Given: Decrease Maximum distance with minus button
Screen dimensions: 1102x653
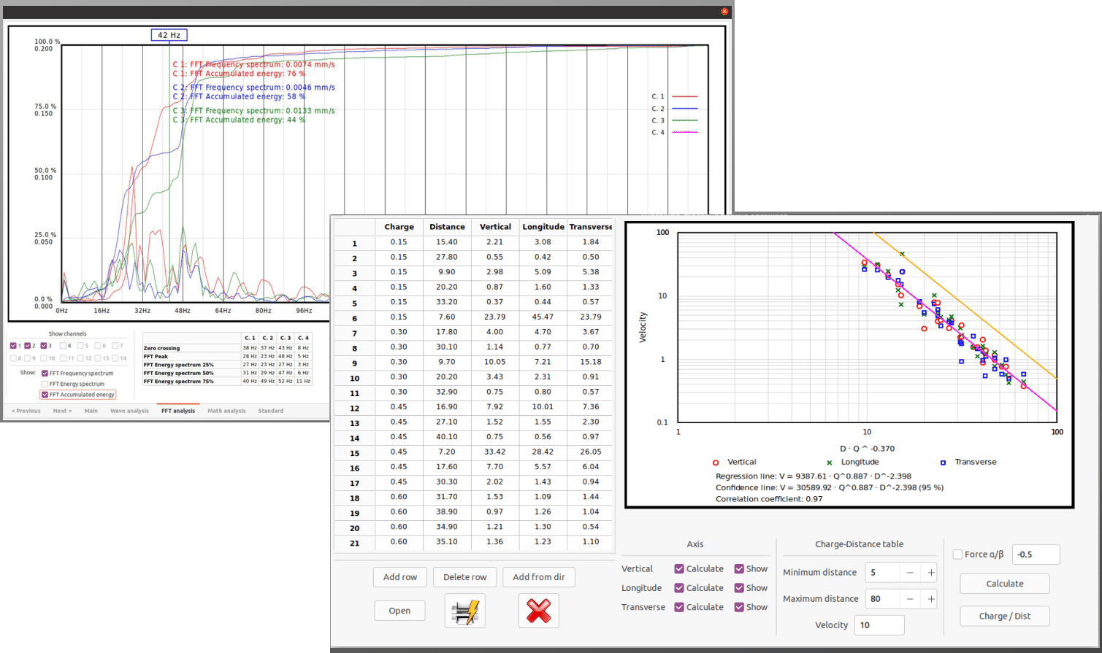Looking at the screenshot, I should 910,599.
